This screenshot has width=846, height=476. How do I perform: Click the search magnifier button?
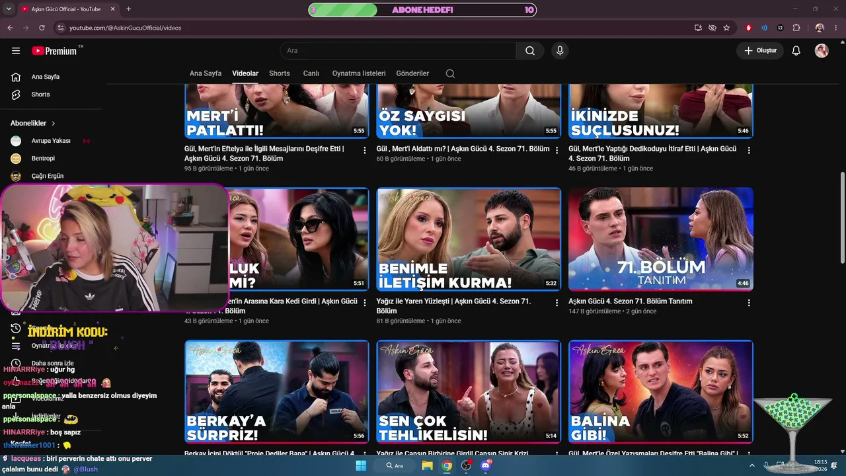530,51
